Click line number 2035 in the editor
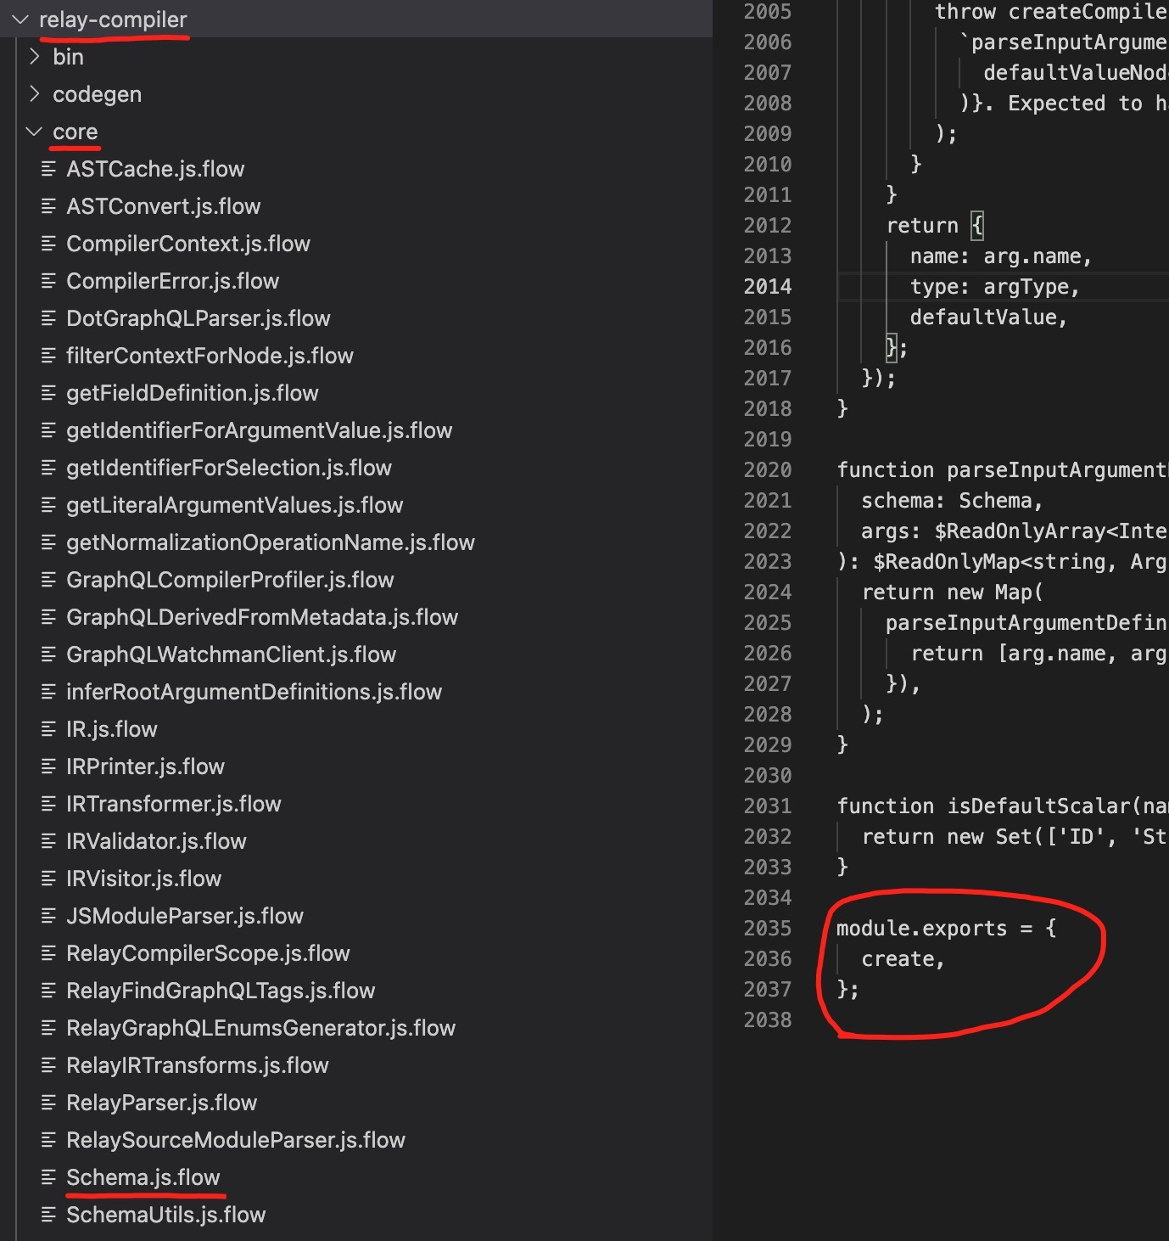 (x=768, y=929)
